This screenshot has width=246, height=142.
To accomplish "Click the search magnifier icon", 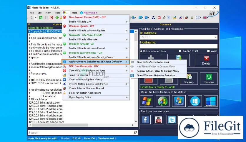I will 135,133.
